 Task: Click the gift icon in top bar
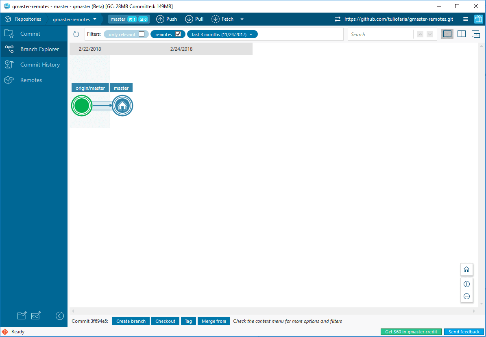click(x=478, y=19)
